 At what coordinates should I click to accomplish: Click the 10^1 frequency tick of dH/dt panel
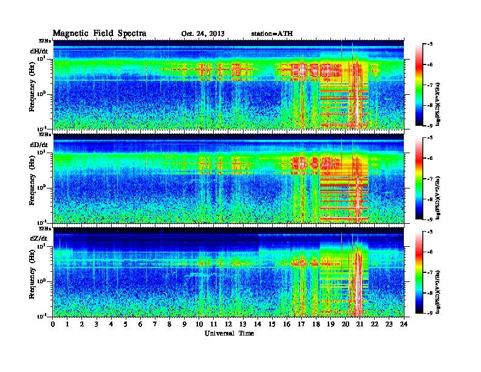click(41, 58)
